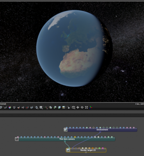The image size is (144, 156).
Task: Click the Thin lens camera node's icon
Action: coord(17,139)
